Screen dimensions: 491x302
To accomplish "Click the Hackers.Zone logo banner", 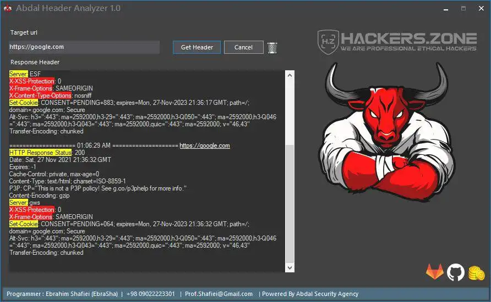I will (397, 42).
